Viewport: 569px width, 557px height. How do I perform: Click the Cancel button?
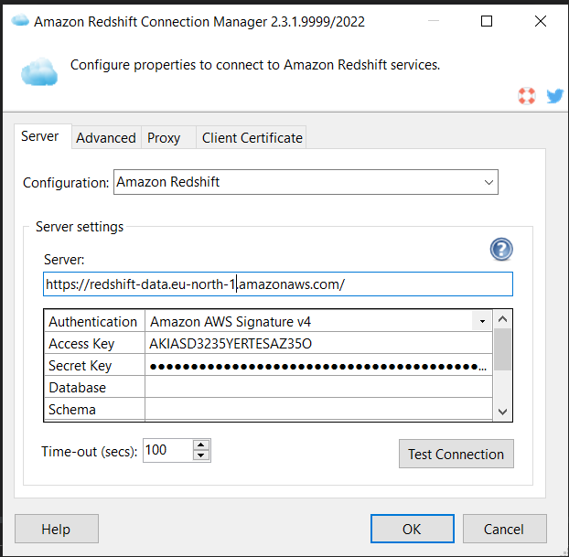(x=504, y=529)
